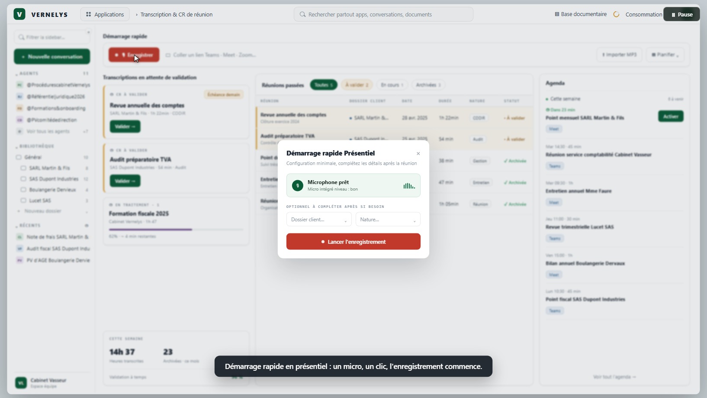Viewport: 707px width, 398px height.
Task: Click Importer MP3 button
Action: coord(620,55)
